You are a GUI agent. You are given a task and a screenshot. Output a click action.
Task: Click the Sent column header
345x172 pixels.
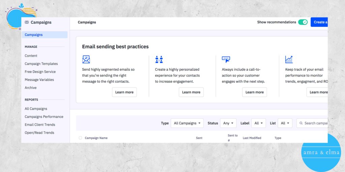[x=199, y=138]
